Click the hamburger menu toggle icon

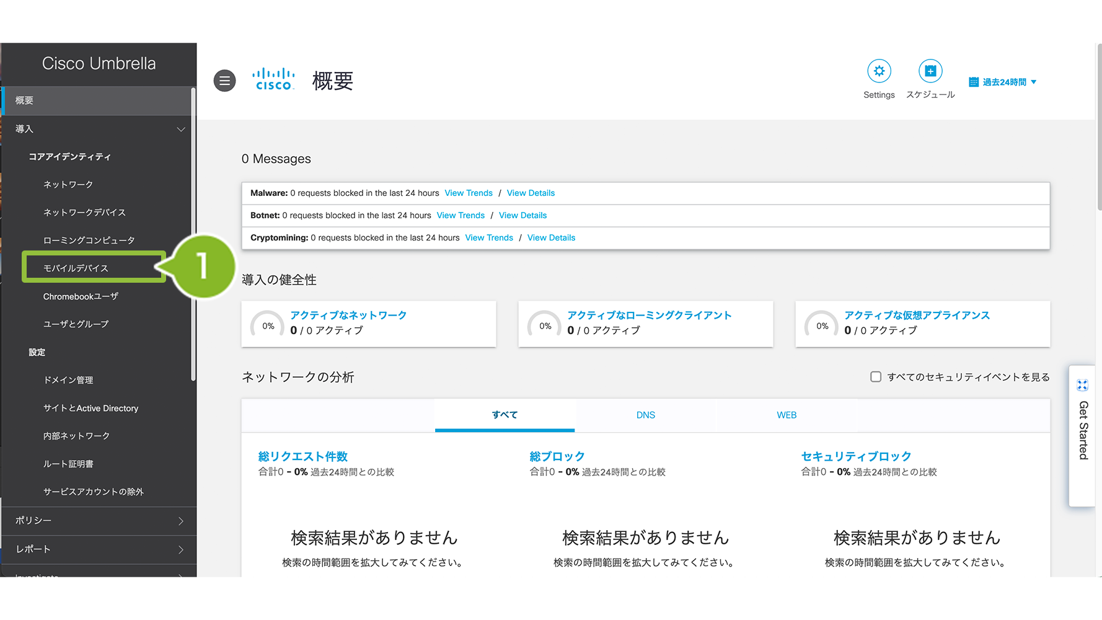pos(224,81)
